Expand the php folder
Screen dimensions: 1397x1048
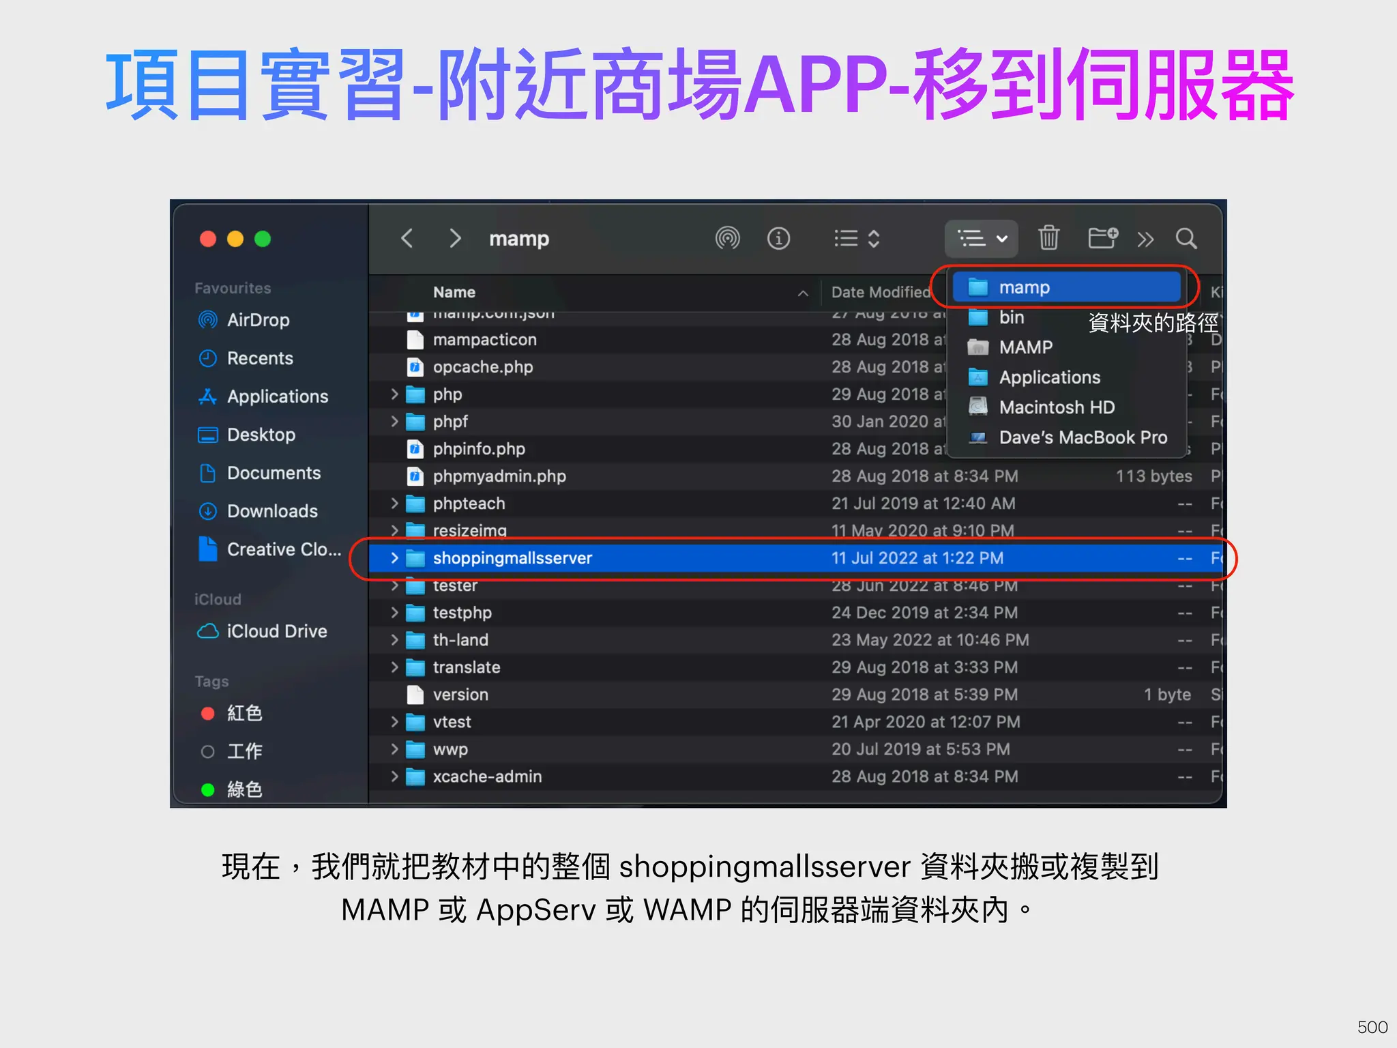[x=394, y=394]
